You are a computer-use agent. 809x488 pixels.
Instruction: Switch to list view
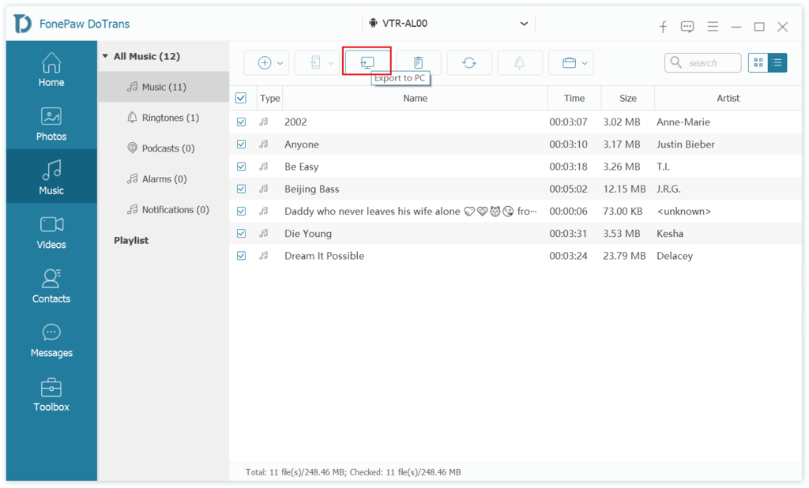[777, 63]
